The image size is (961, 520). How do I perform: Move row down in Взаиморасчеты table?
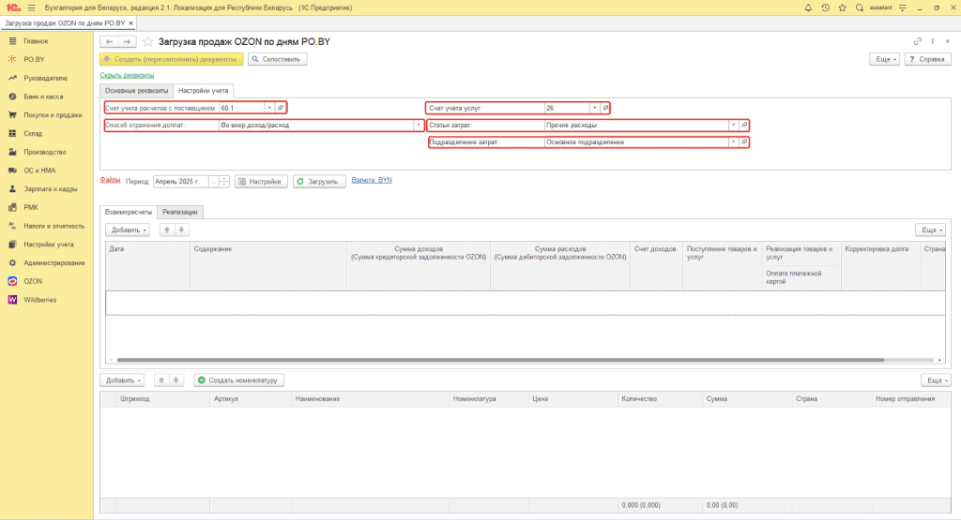coord(181,230)
